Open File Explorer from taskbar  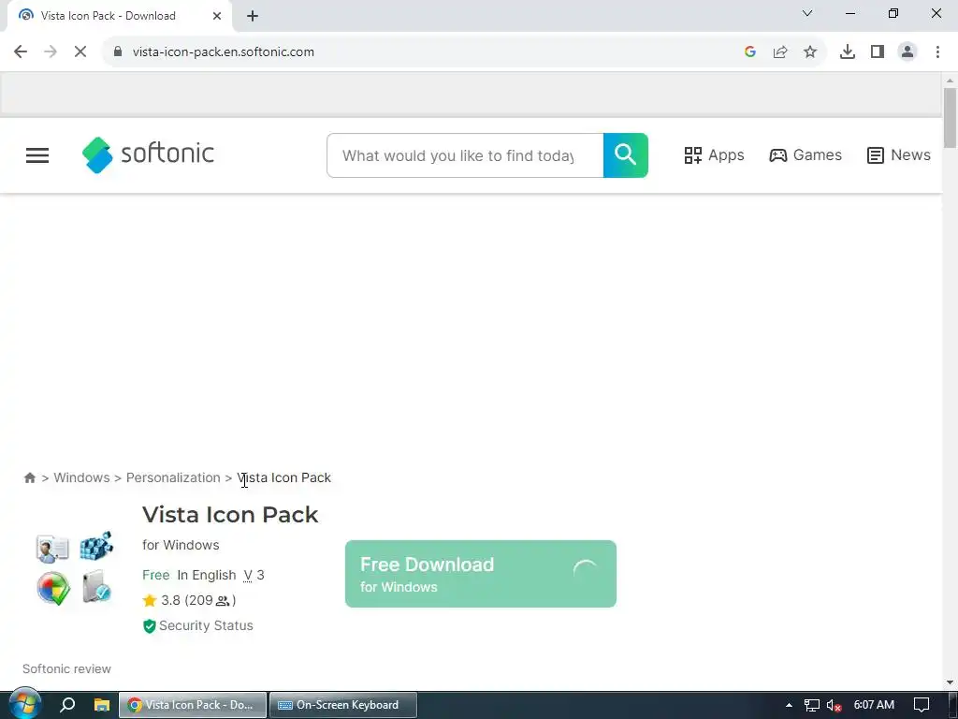(101, 705)
